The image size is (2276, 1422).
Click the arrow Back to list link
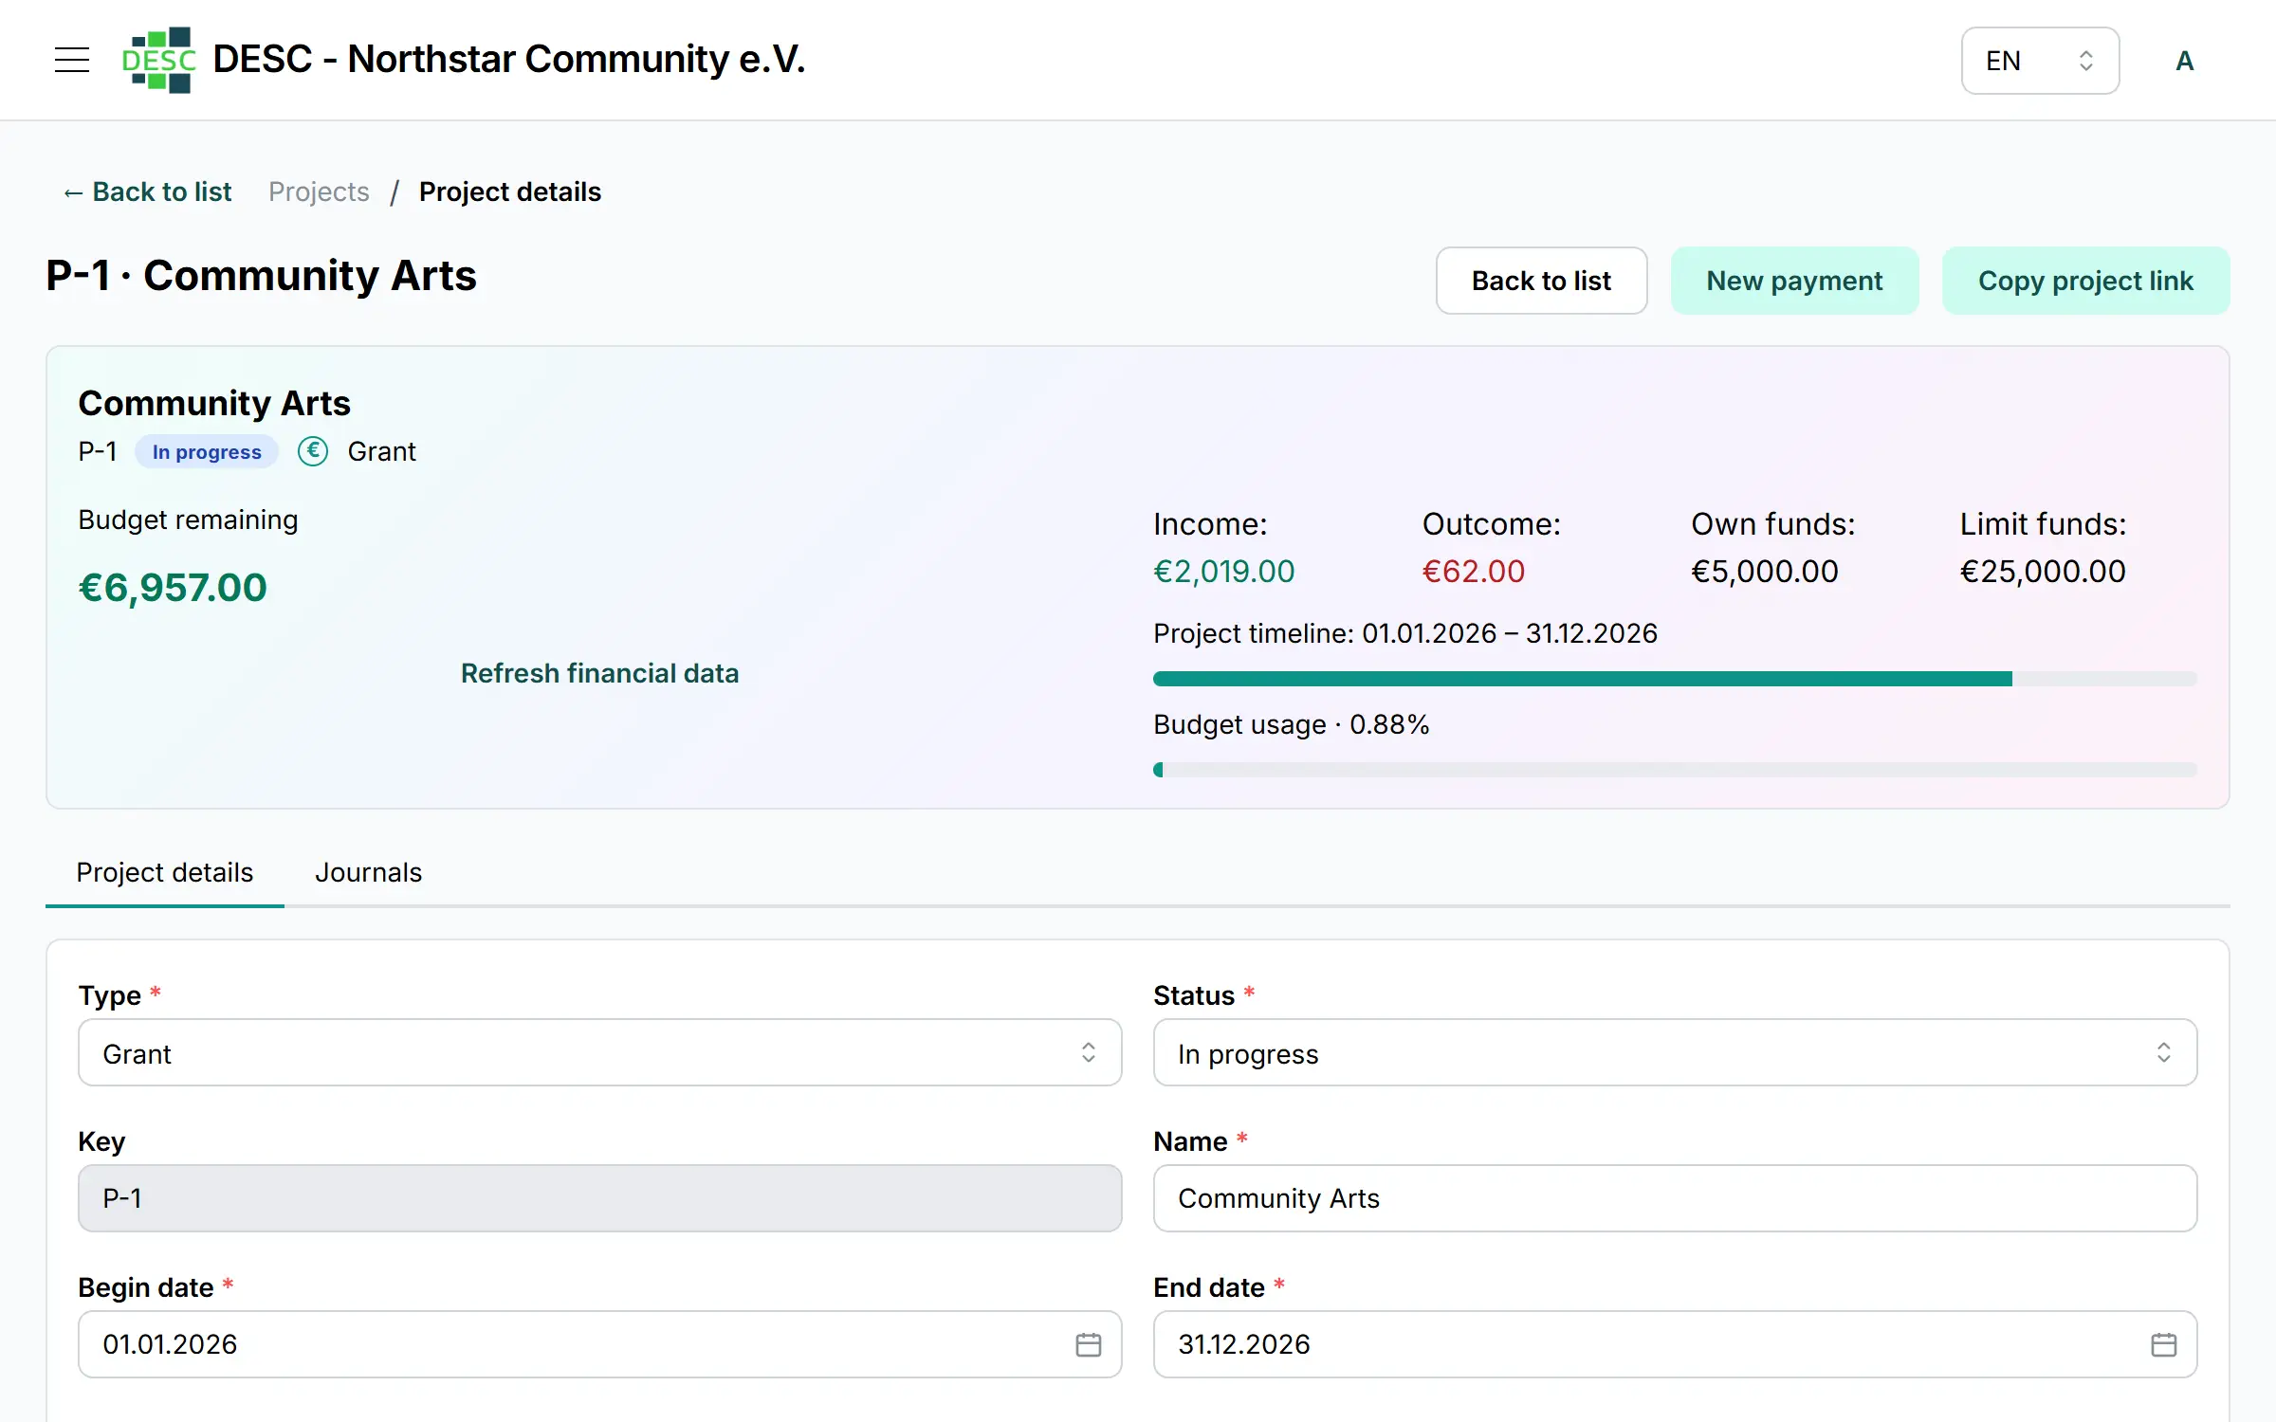147,191
